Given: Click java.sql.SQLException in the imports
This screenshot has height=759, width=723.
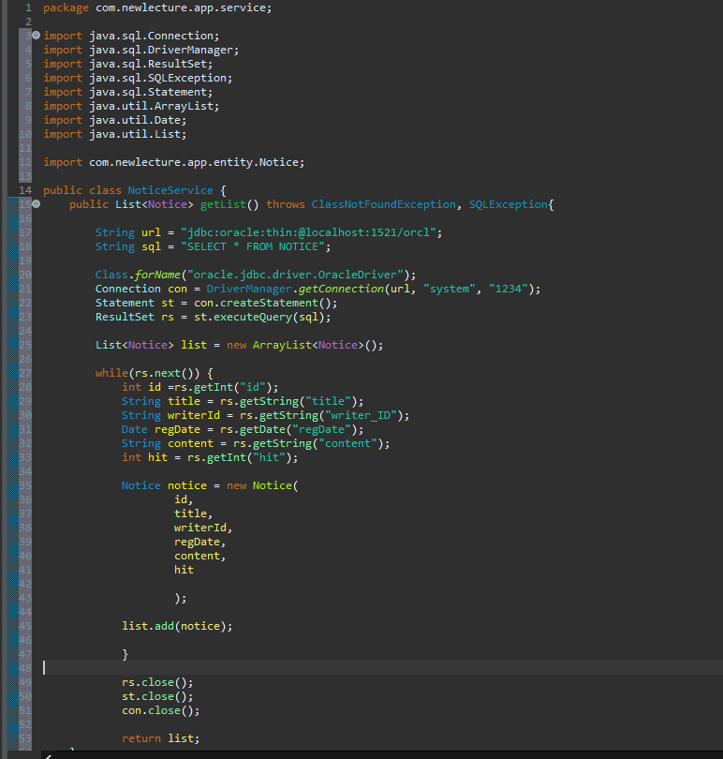Looking at the screenshot, I should (x=158, y=79).
